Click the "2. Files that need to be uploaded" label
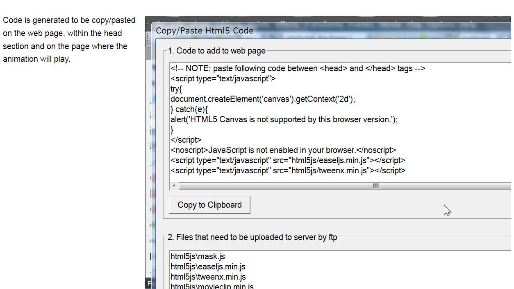 (x=252, y=237)
